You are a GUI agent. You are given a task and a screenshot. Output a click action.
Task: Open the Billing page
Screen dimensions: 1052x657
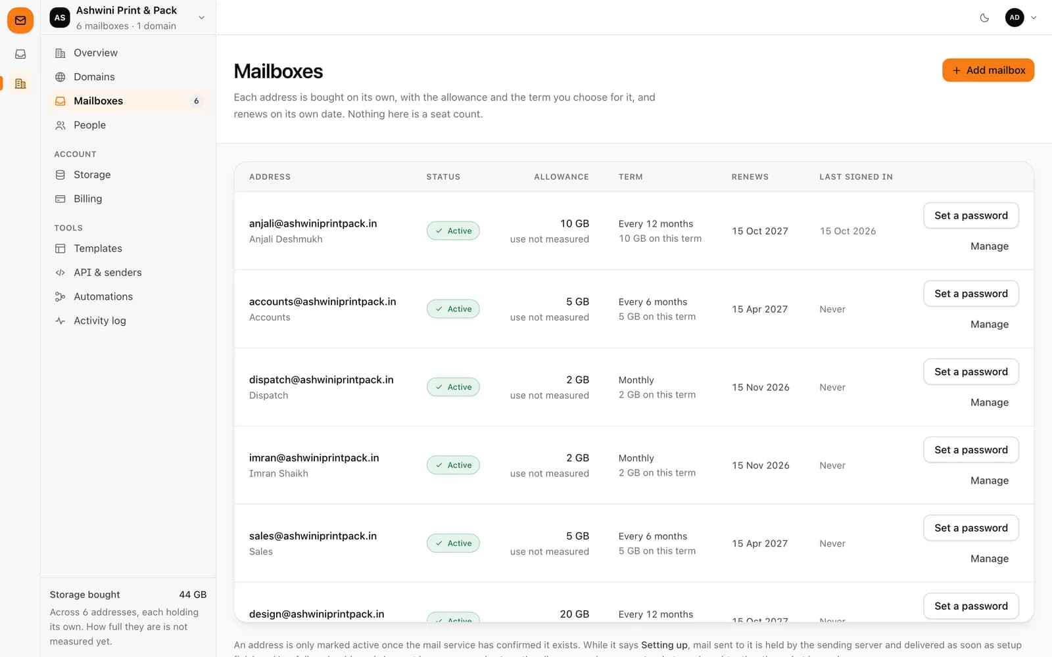(128, 198)
